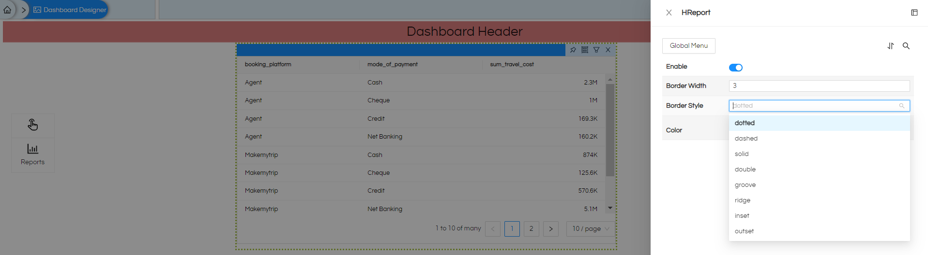The width and height of the screenshot is (928, 255).
Task: Select the Dashboard Header title
Action: click(x=465, y=31)
